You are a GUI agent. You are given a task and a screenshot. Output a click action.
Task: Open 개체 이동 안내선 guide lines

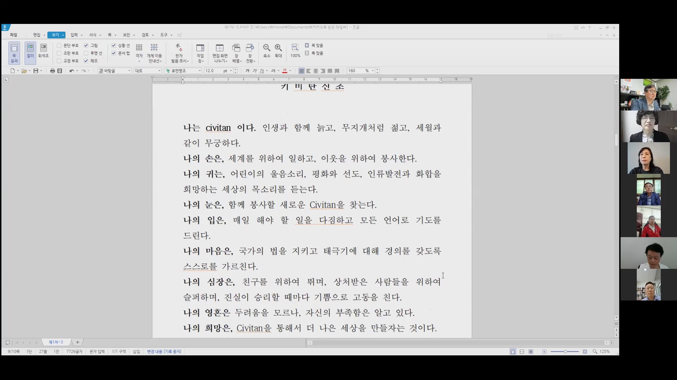click(x=154, y=53)
